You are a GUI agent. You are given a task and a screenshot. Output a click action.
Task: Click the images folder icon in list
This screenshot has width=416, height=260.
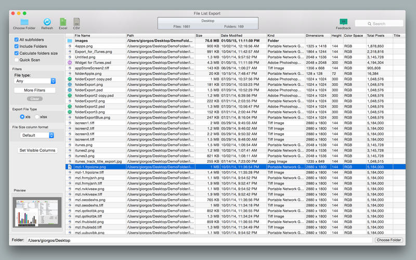(x=70, y=41)
